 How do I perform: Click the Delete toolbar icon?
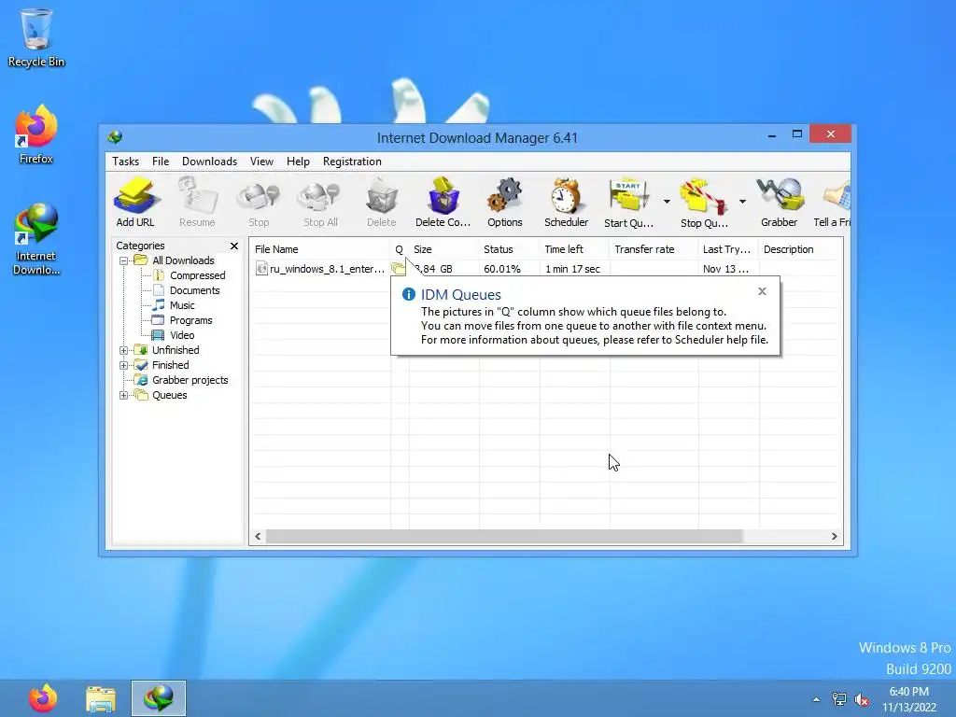point(382,203)
